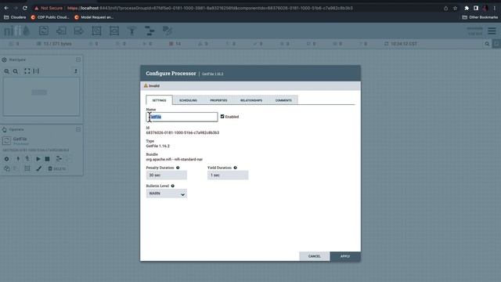The height and width of the screenshot is (282, 501).
Task: Switch to the Comments tab
Action: (x=283, y=100)
